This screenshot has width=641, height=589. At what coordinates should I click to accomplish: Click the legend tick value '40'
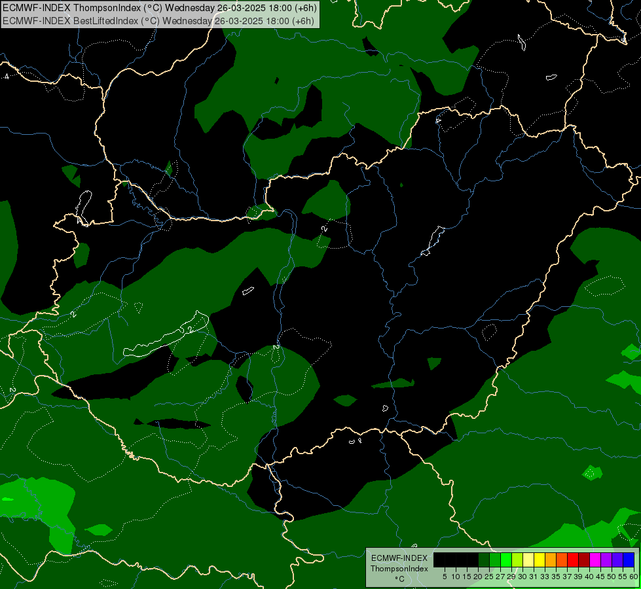pos(589,577)
